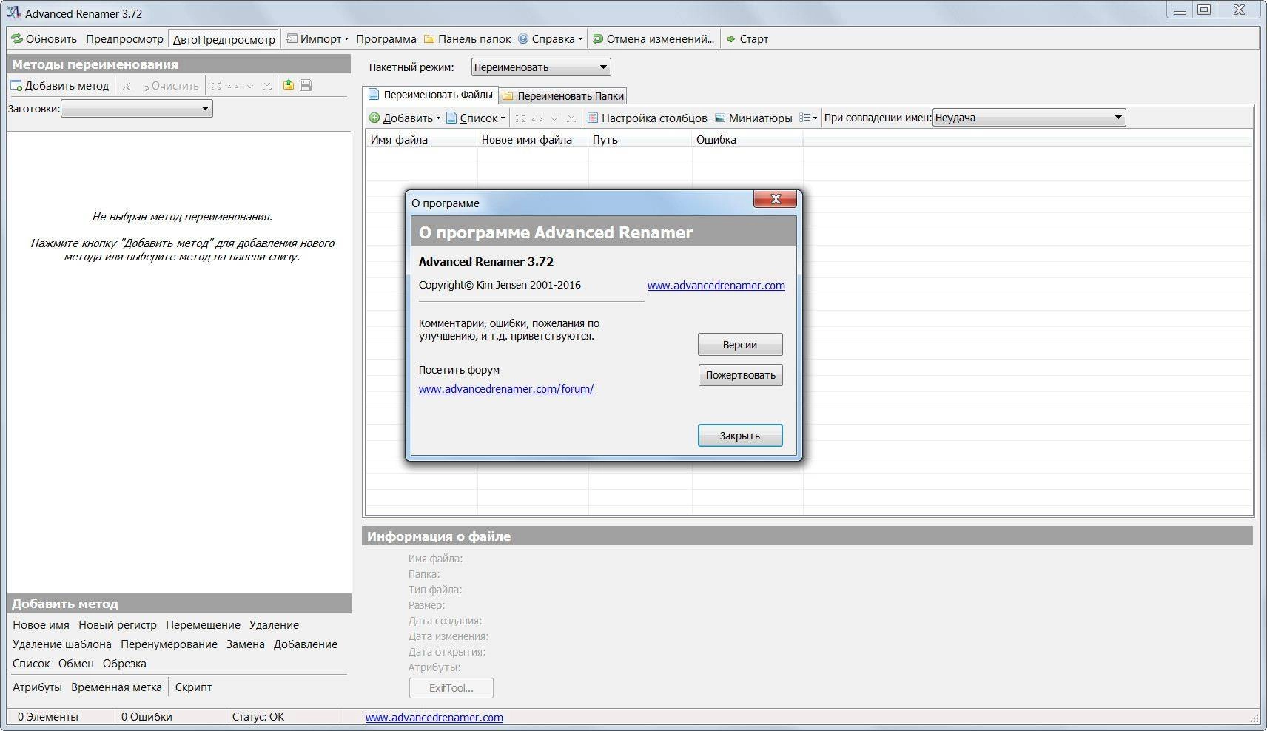The width and height of the screenshot is (1267, 731).
Task: Click move file to bottom icon in file toolbar
Action: [571, 118]
